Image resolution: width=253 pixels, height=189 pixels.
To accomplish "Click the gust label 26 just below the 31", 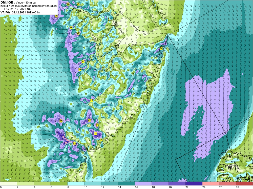I will (101, 140).
